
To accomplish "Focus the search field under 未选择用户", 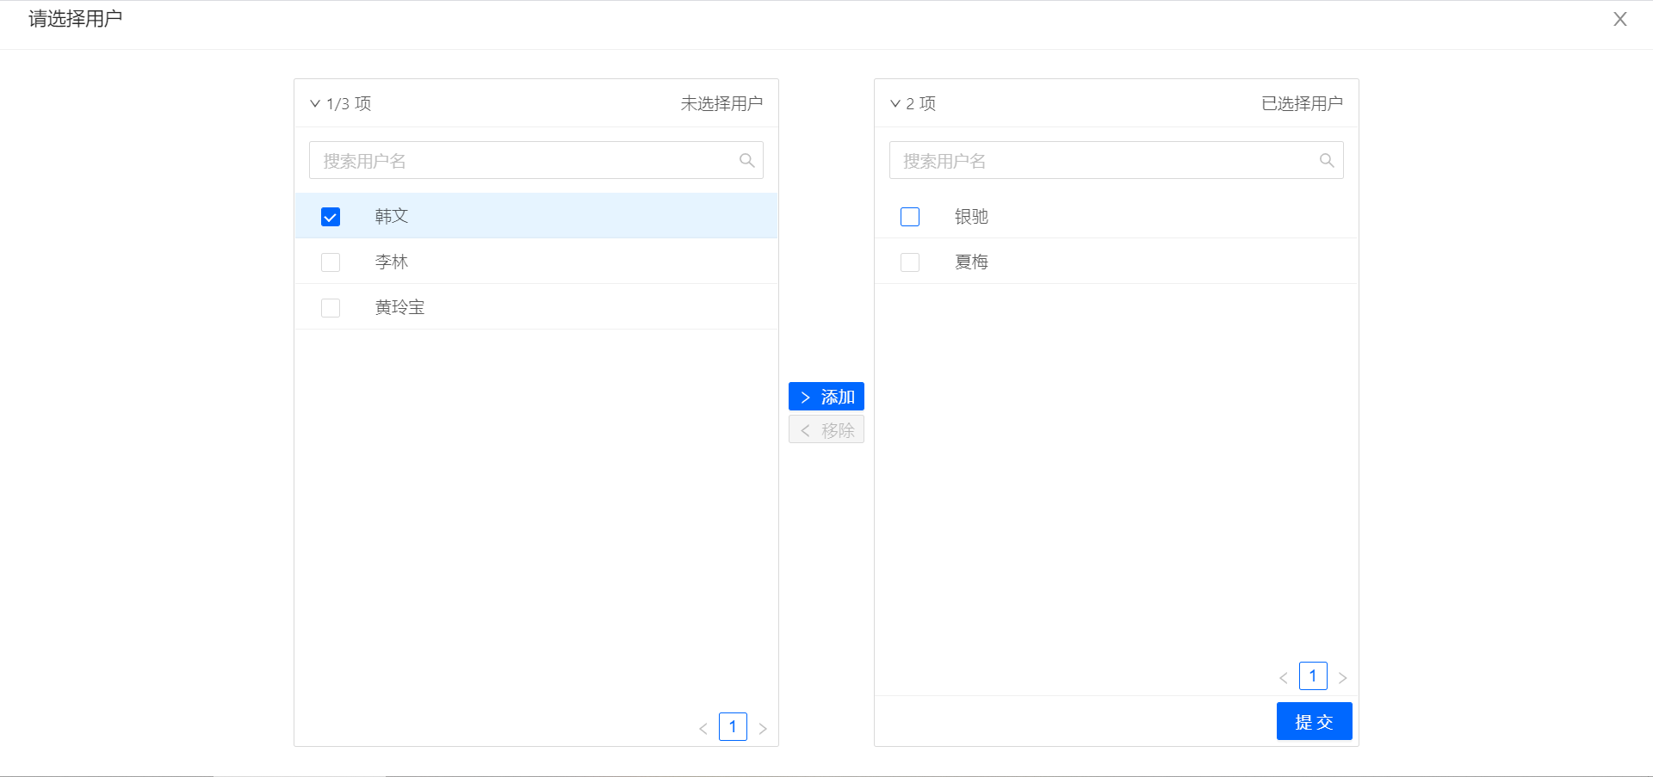I will [536, 161].
